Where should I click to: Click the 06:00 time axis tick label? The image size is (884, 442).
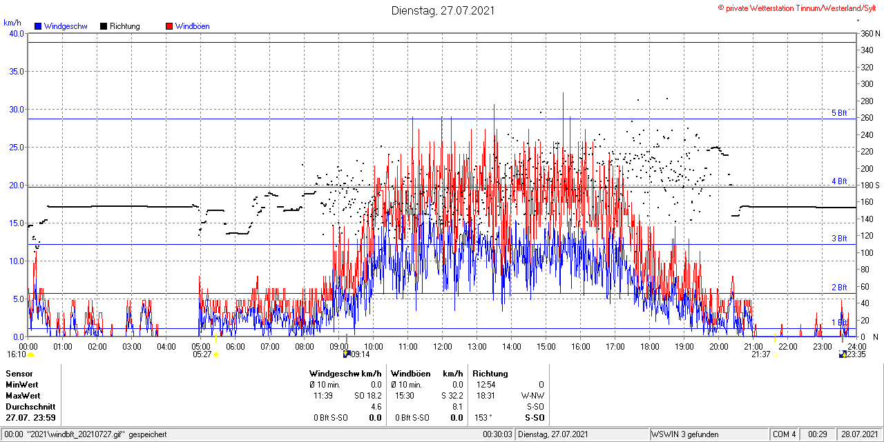(x=236, y=346)
